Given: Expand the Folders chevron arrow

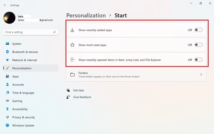Looking at the screenshot, I should click(201, 75).
